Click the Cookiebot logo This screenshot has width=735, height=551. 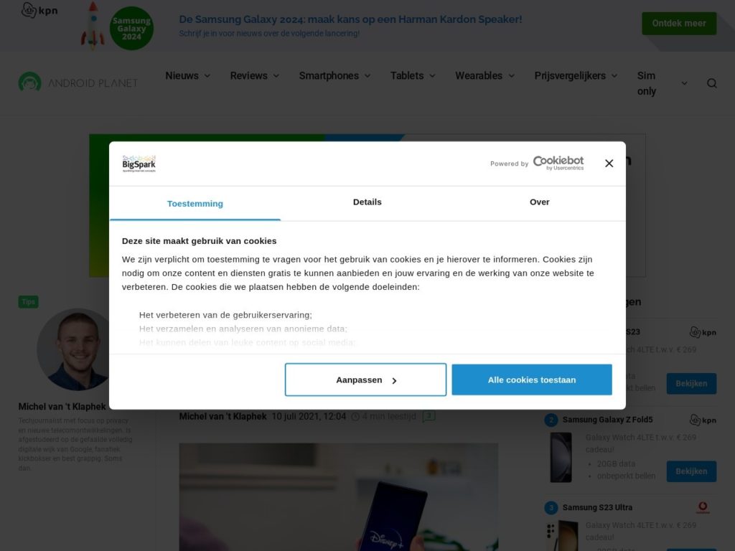click(558, 163)
